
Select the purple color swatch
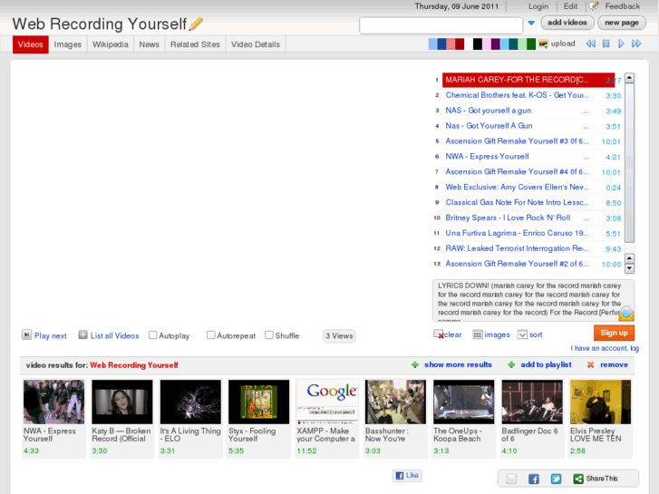pos(495,44)
